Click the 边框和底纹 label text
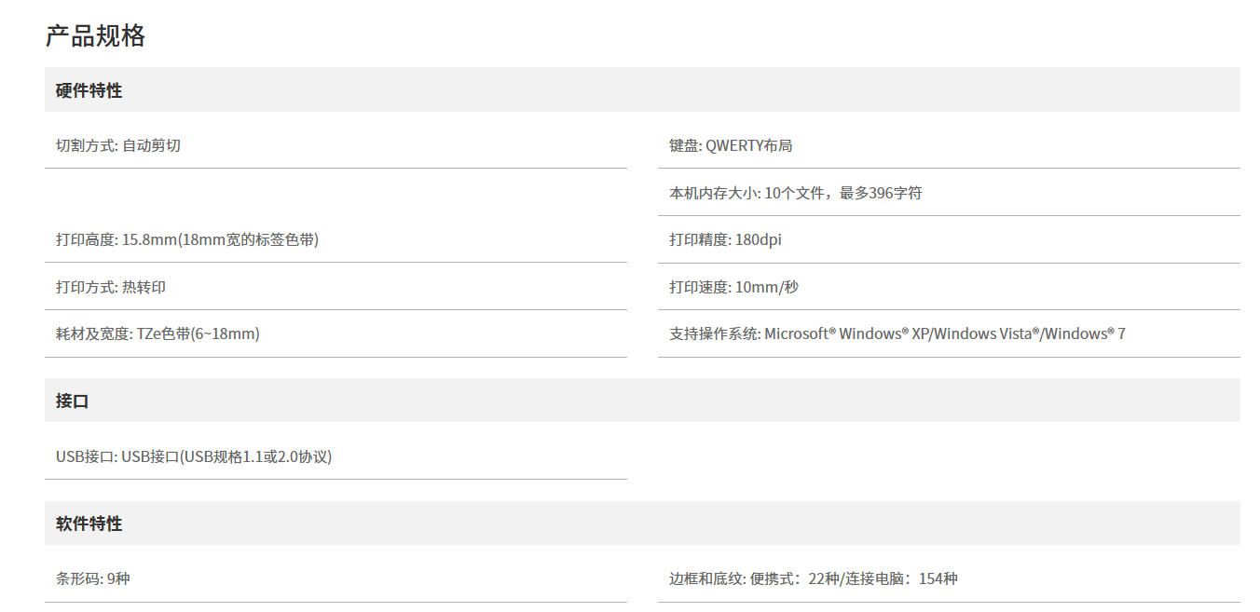This screenshot has width=1260, height=612. coord(706,578)
